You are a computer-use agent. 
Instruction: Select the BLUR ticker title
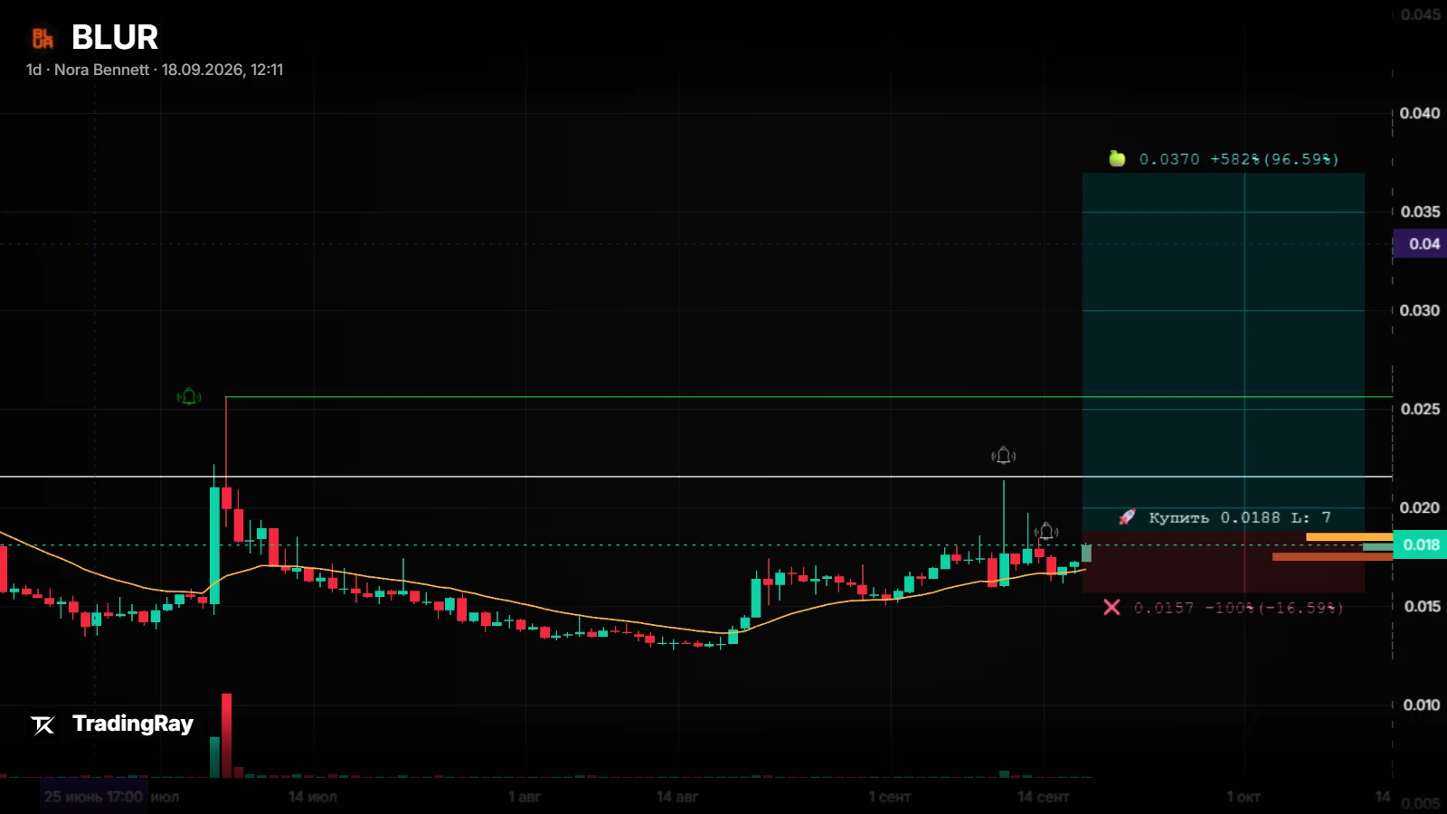point(115,37)
